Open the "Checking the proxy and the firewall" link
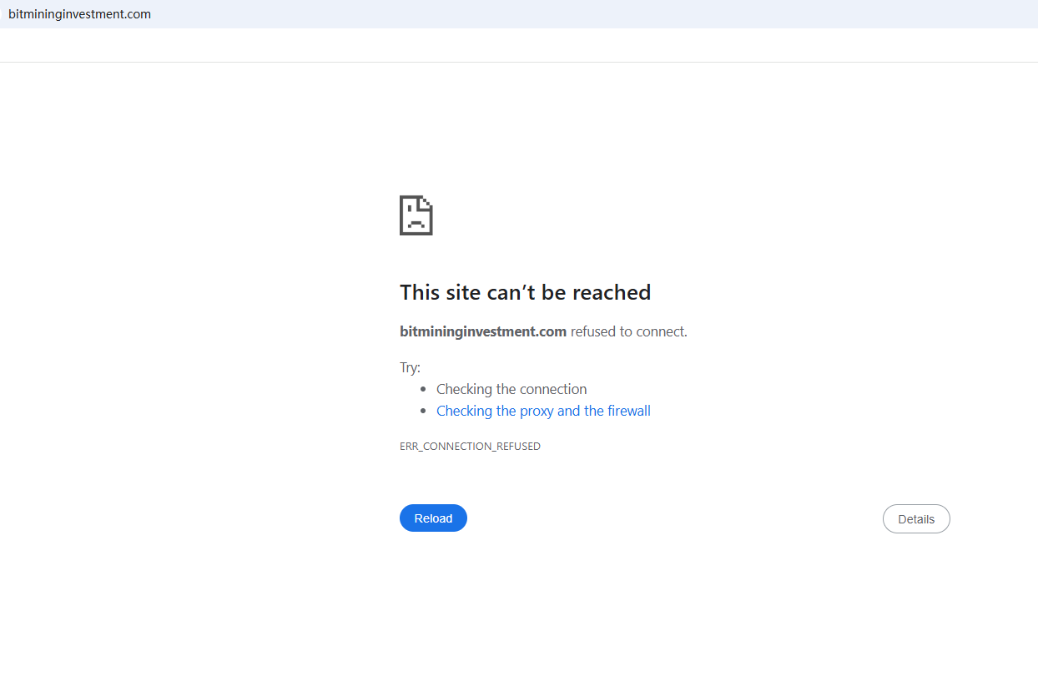The image size is (1038, 677). point(543,411)
